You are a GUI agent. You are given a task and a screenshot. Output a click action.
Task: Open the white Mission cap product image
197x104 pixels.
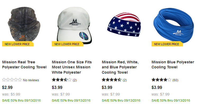click(74, 25)
